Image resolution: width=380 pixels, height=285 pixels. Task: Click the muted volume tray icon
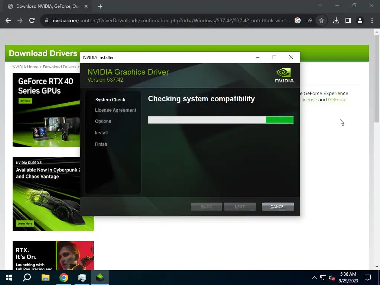(332, 278)
